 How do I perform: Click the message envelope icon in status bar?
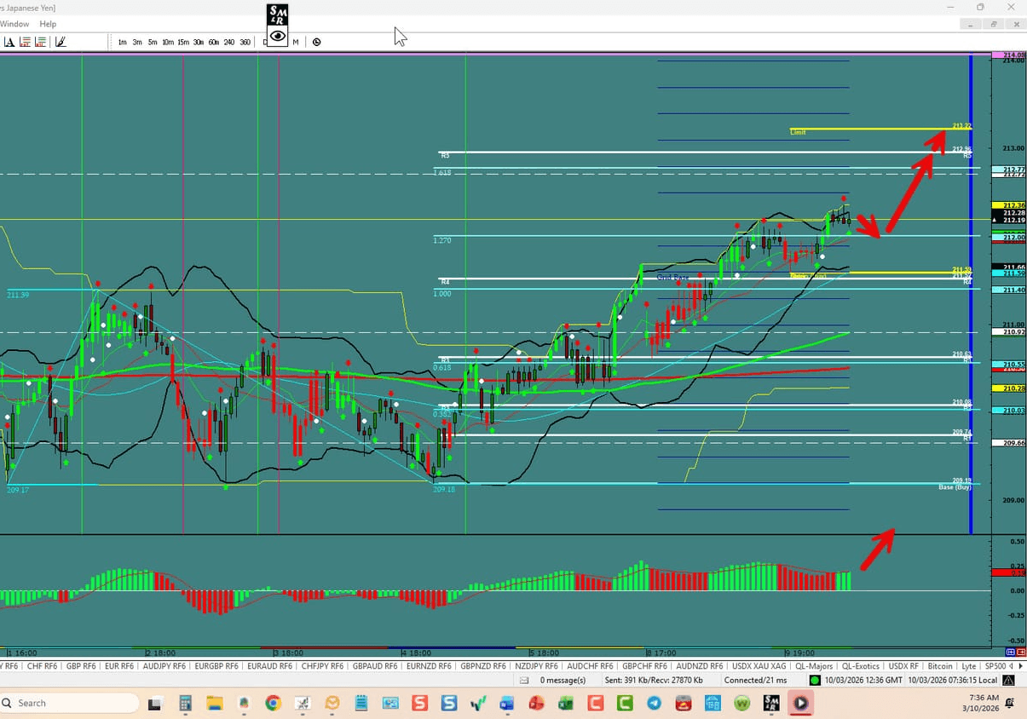coord(523,680)
